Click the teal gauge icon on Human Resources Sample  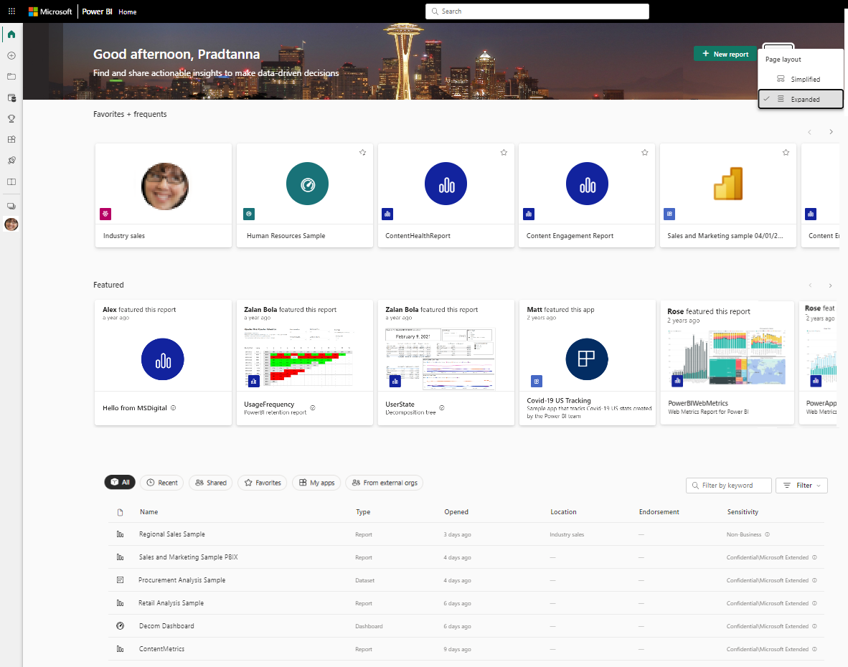(x=307, y=184)
